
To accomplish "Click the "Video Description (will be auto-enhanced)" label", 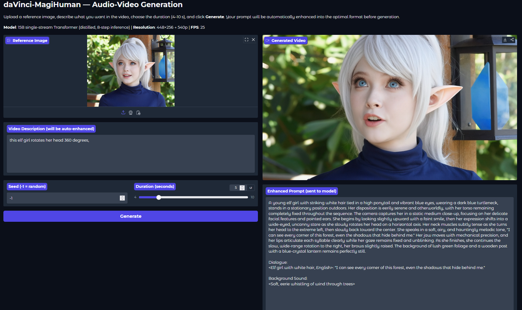I will [51, 129].
